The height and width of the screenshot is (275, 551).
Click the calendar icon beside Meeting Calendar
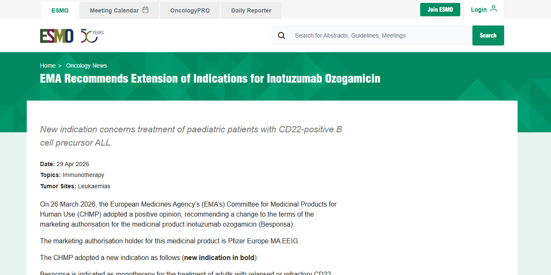click(x=145, y=10)
